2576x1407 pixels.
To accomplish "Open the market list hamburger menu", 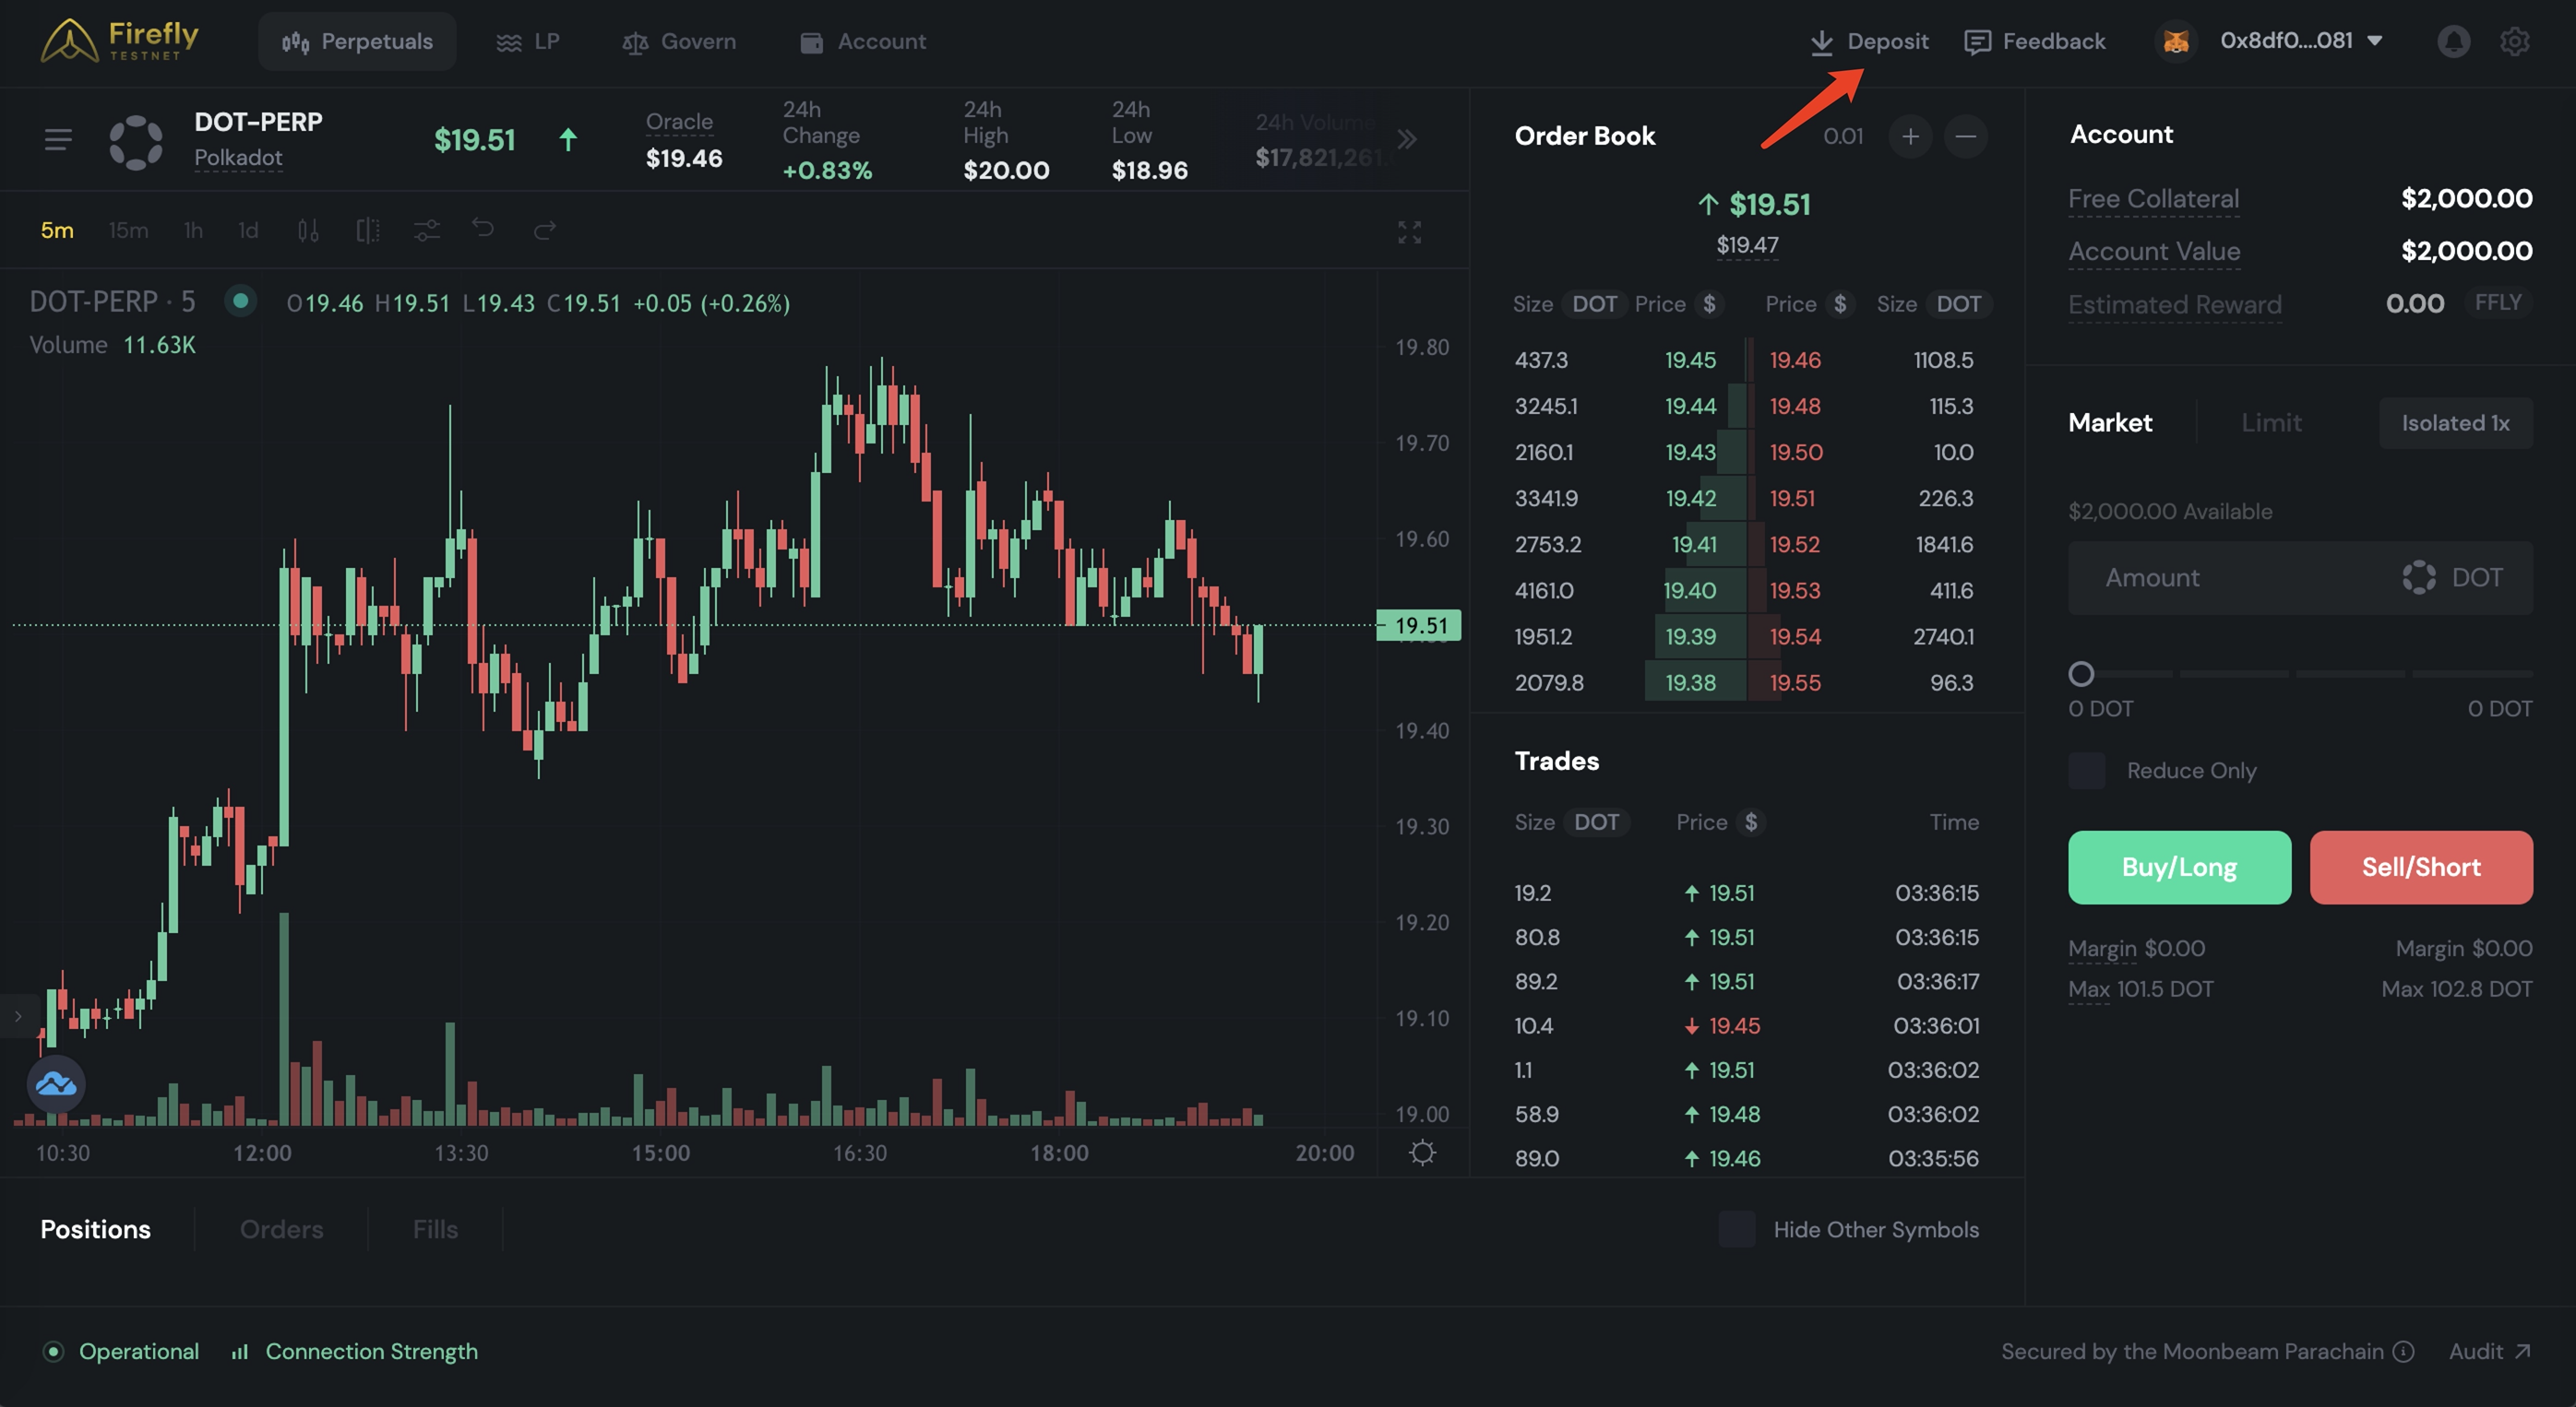I will click(58, 140).
